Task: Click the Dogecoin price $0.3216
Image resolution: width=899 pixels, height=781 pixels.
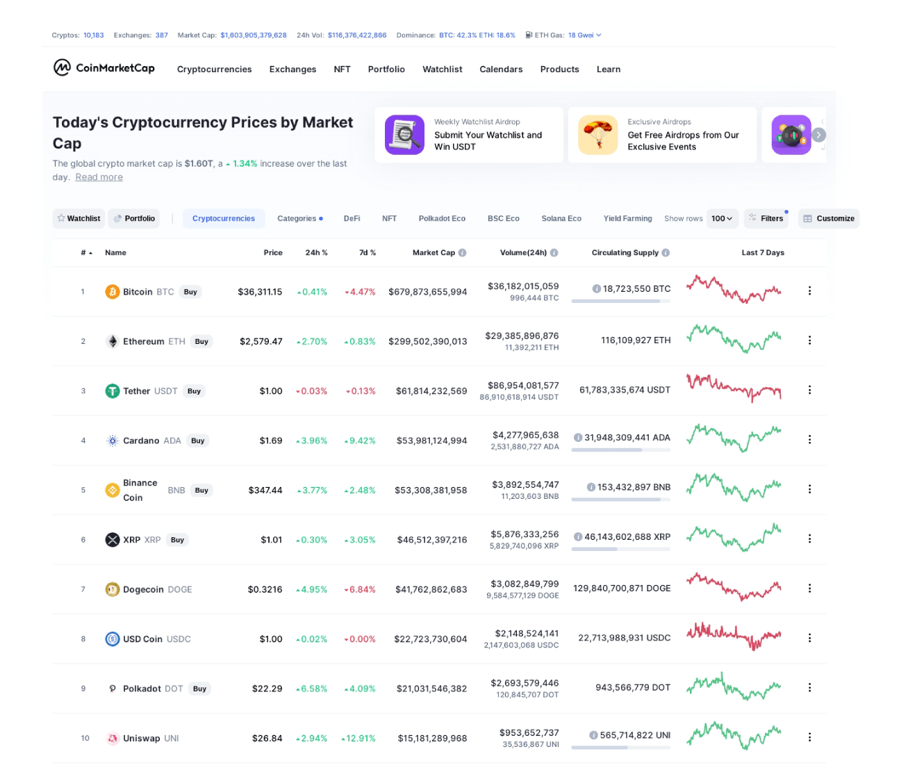Action: click(x=265, y=589)
